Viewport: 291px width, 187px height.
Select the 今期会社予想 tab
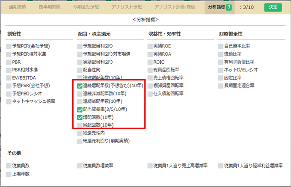tap(86, 7)
